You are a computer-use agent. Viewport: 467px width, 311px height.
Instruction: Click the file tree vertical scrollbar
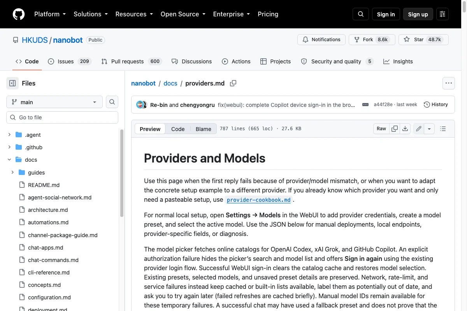click(x=122, y=173)
